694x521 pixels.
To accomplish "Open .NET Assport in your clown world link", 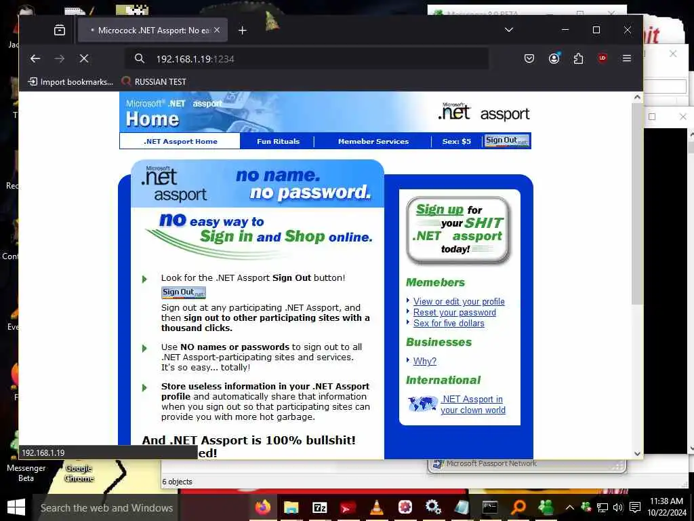I will coord(472,404).
